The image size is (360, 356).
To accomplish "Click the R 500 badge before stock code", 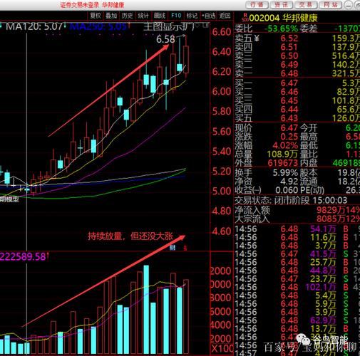I will (x=245, y=18).
